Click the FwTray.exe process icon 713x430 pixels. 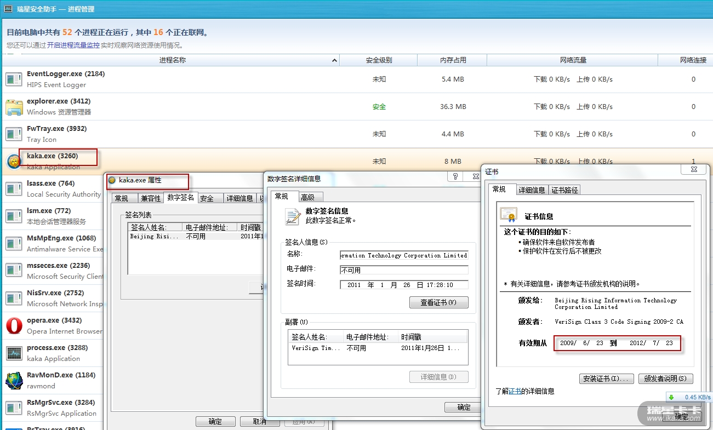(14, 134)
